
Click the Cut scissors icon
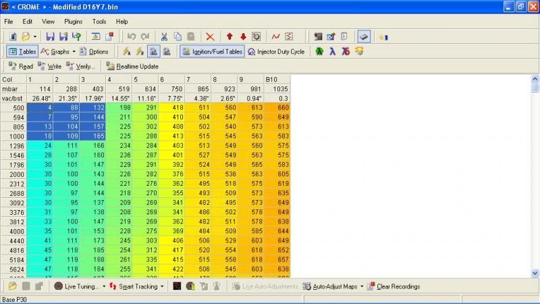(163, 36)
